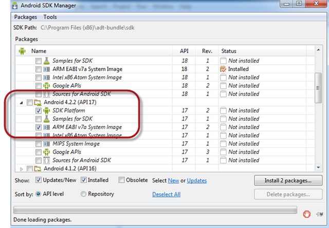The width and height of the screenshot is (329, 228).
Task: Click the Android 4.2.2 folder icon
Action: tap(38, 103)
